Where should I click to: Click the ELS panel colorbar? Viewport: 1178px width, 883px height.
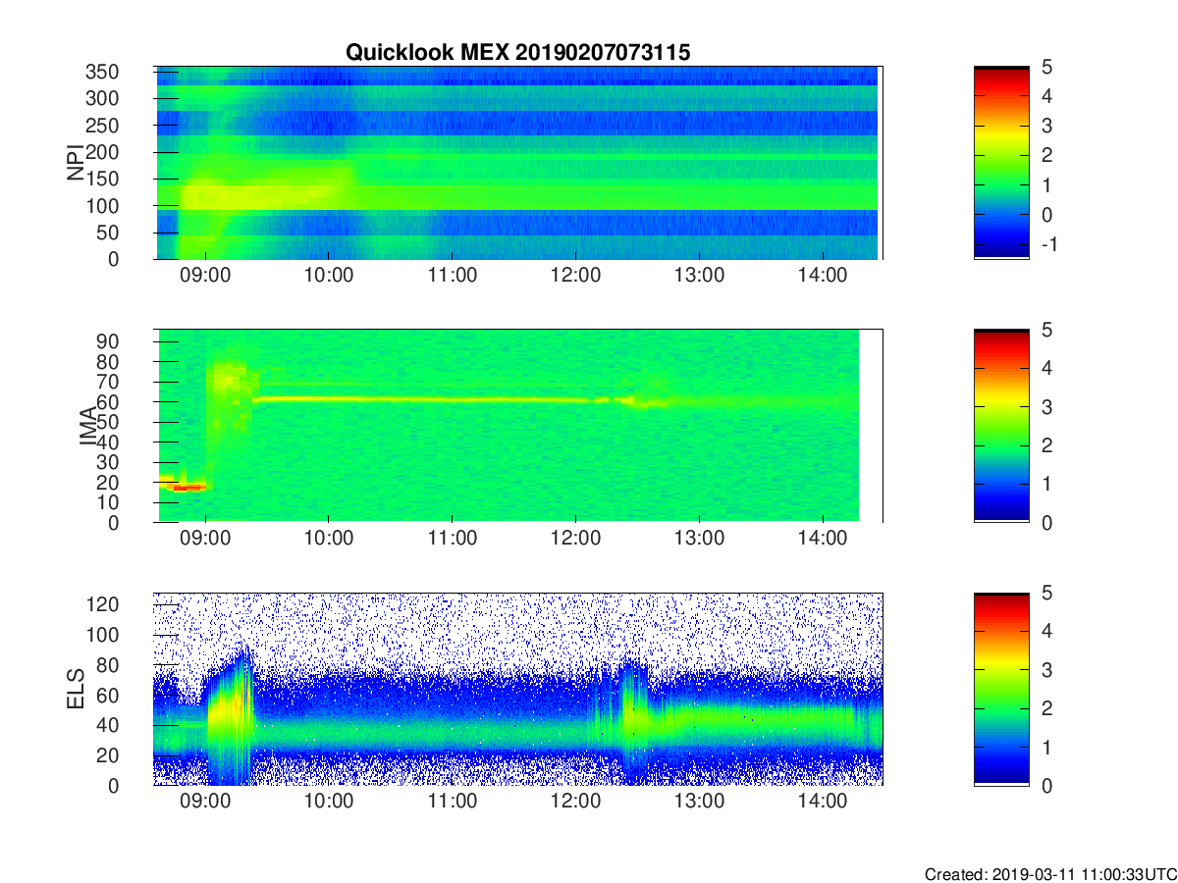point(1001,689)
